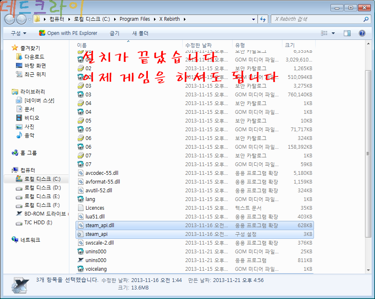Select the lang DAT file icon

pyautogui.click(x=81, y=199)
